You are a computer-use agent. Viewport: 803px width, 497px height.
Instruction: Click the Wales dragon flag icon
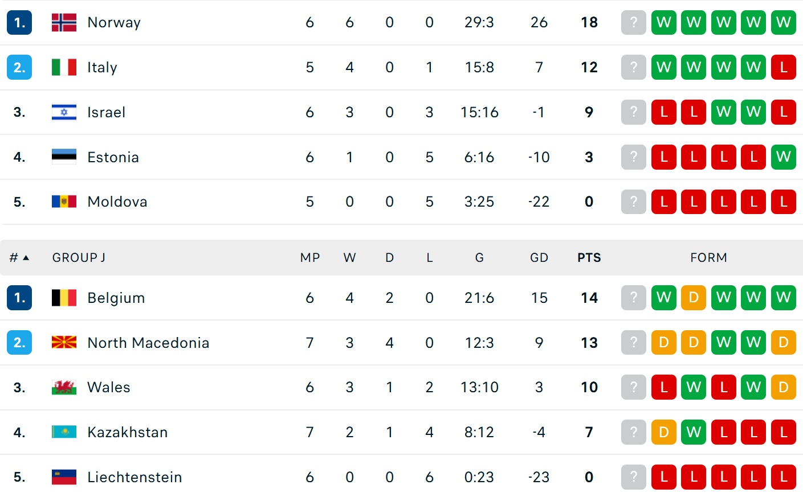[x=64, y=387]
